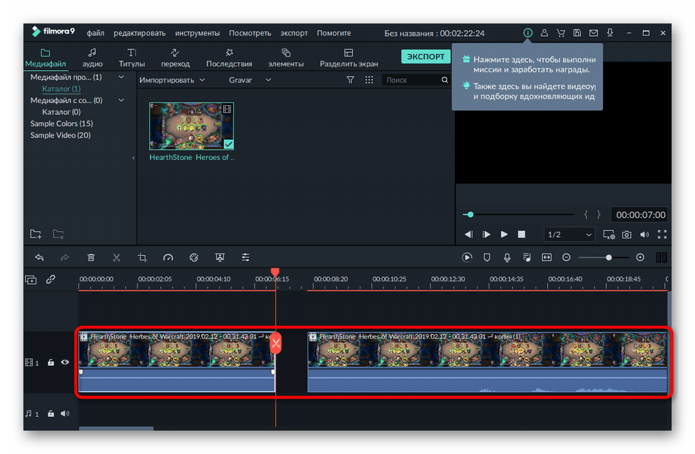Click the timeline zoom slider handle
Viewport: 695px width, 454px height.
(608, 257)
